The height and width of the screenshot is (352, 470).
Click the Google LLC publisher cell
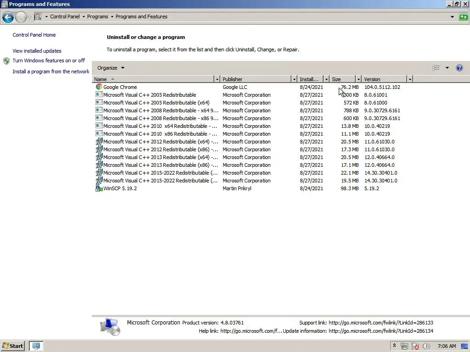click(x=235, y=87)
